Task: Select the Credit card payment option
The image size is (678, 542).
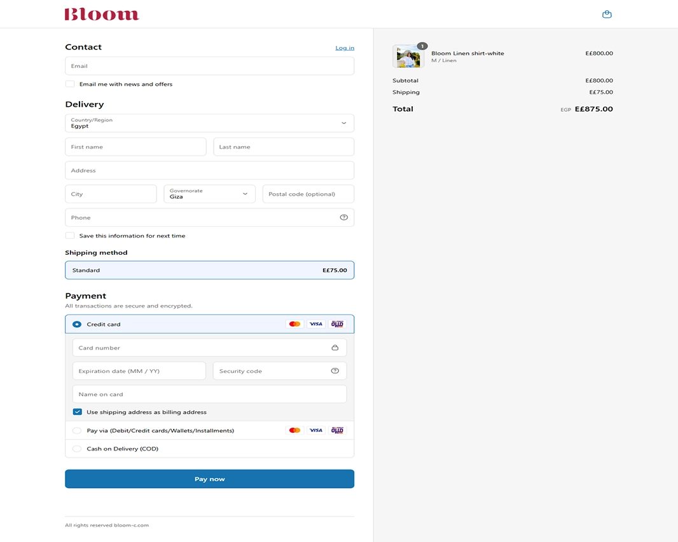Action: pos(77,324)
